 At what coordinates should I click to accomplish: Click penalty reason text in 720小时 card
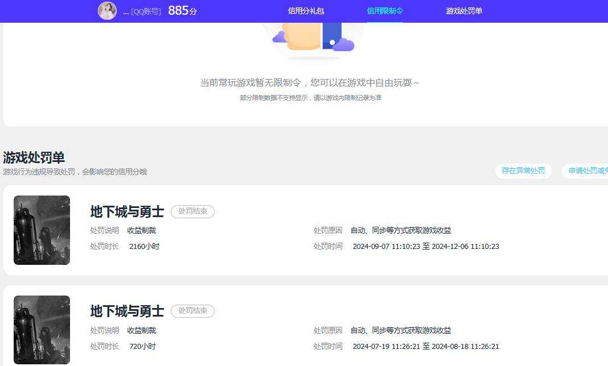point(401,330)
